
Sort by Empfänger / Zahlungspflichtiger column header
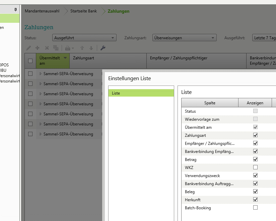196,61
